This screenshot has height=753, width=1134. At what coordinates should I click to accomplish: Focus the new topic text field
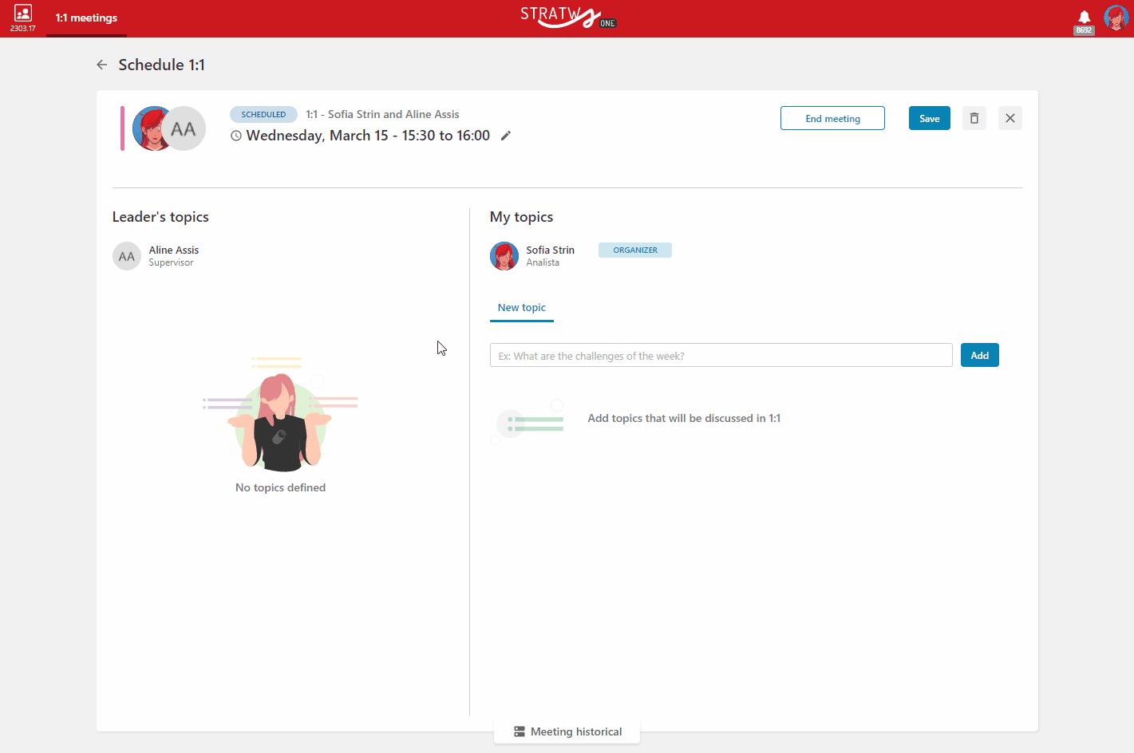721,355
